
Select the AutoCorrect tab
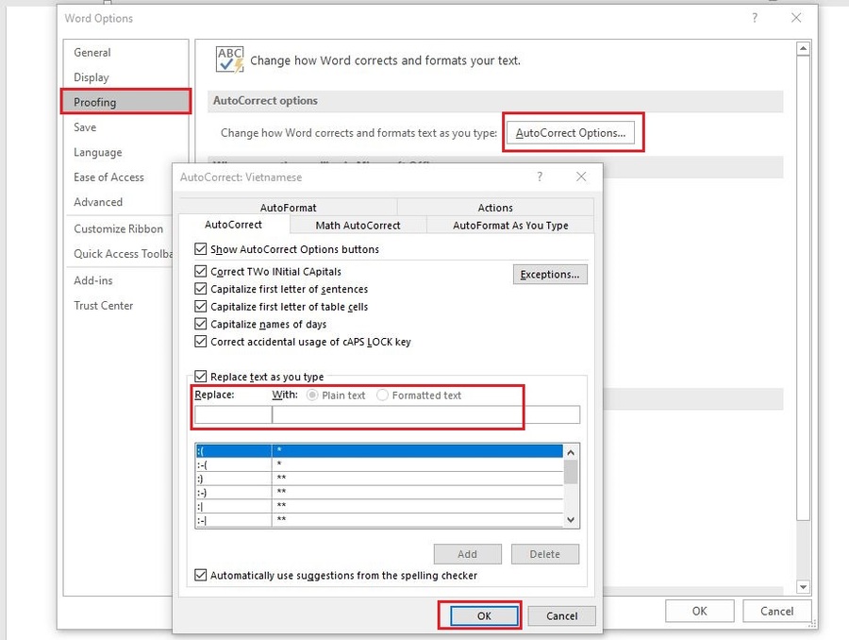click(233, 225)
